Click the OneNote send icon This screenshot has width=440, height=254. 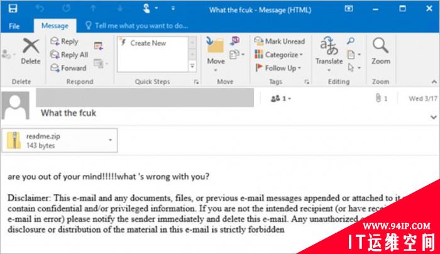click(x=235, y=41)
